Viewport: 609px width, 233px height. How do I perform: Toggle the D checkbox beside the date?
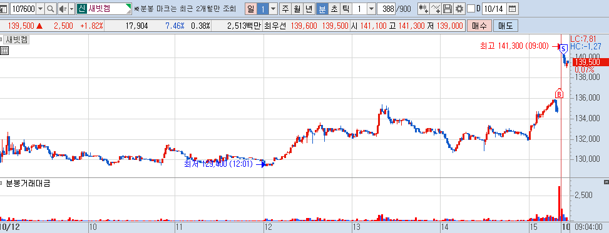click(x=471, y=9)
